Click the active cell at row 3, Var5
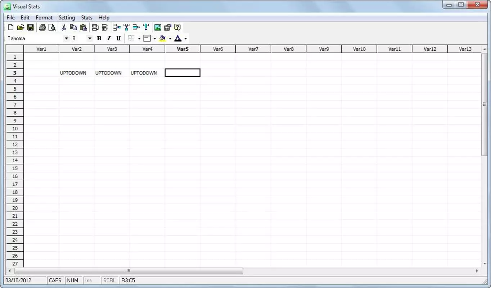Image resolution: width=491 pixels, height=288 pixels. pyautogui.click(x=183, y=73)
